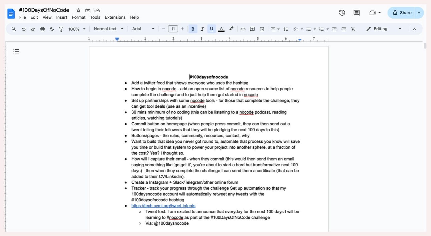Show the document outline
The image size is (431, 236).
coord(16,51)
